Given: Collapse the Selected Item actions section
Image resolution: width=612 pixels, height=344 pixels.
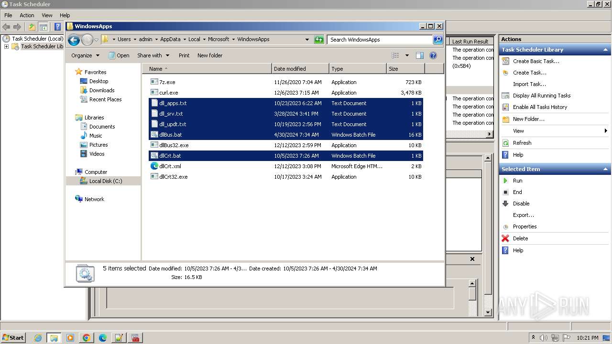Looking at the screenshot, I should (x=606, y=169).
